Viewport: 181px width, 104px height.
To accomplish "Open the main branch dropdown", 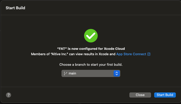I will tap(91, 73).
